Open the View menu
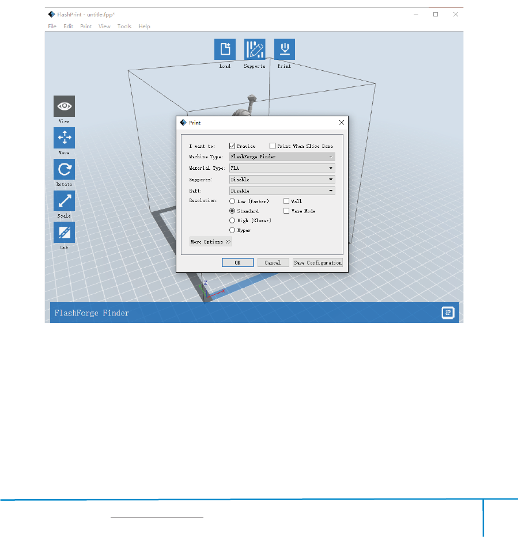The width and height of the screenshot is (518, 537). 104,26
